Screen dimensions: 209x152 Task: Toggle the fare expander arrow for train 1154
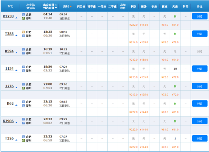point(16,69)
